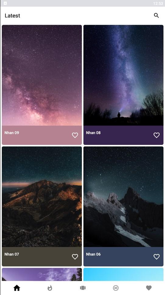Image resolution: width=165 pixels, height=295 pixels.
Task: Toggle favorite heart for Nhan 06
Action: [156, 256]
